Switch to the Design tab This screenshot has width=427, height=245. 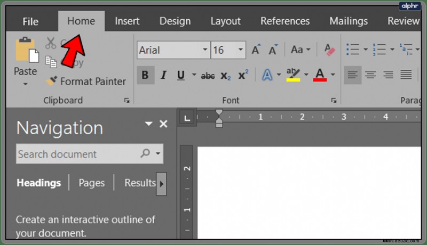pos(175,21)
